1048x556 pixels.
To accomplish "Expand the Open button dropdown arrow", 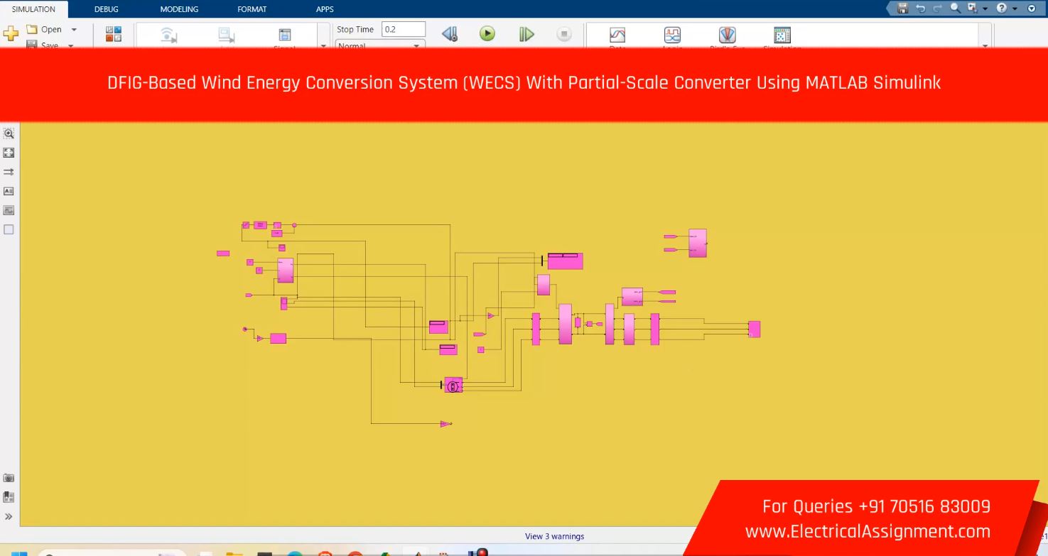I will tap(74, 30).
